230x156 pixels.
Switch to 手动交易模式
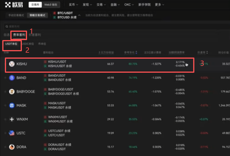16,15
